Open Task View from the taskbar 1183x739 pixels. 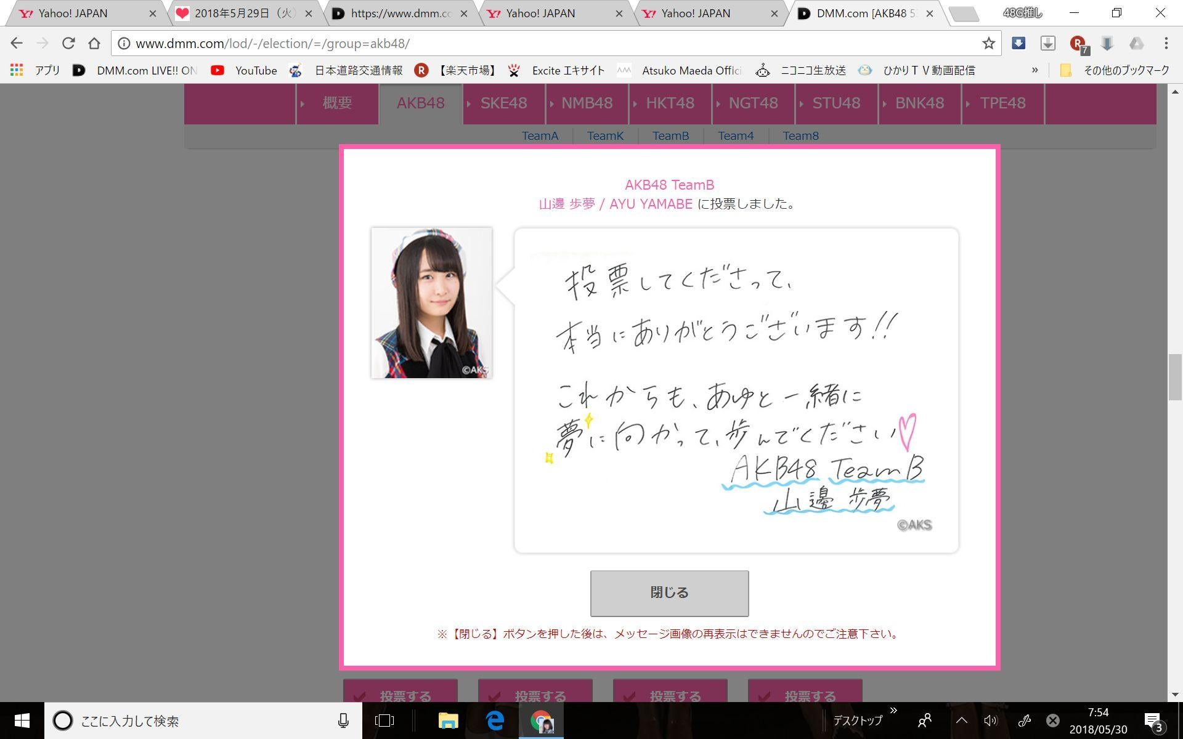click(x=384, y=721)
